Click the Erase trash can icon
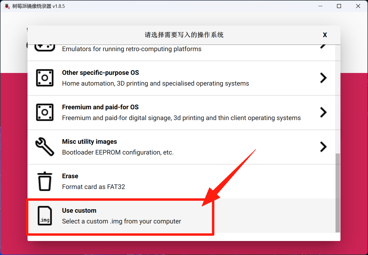This screenshot has height=255, width=368. point(45,181)
